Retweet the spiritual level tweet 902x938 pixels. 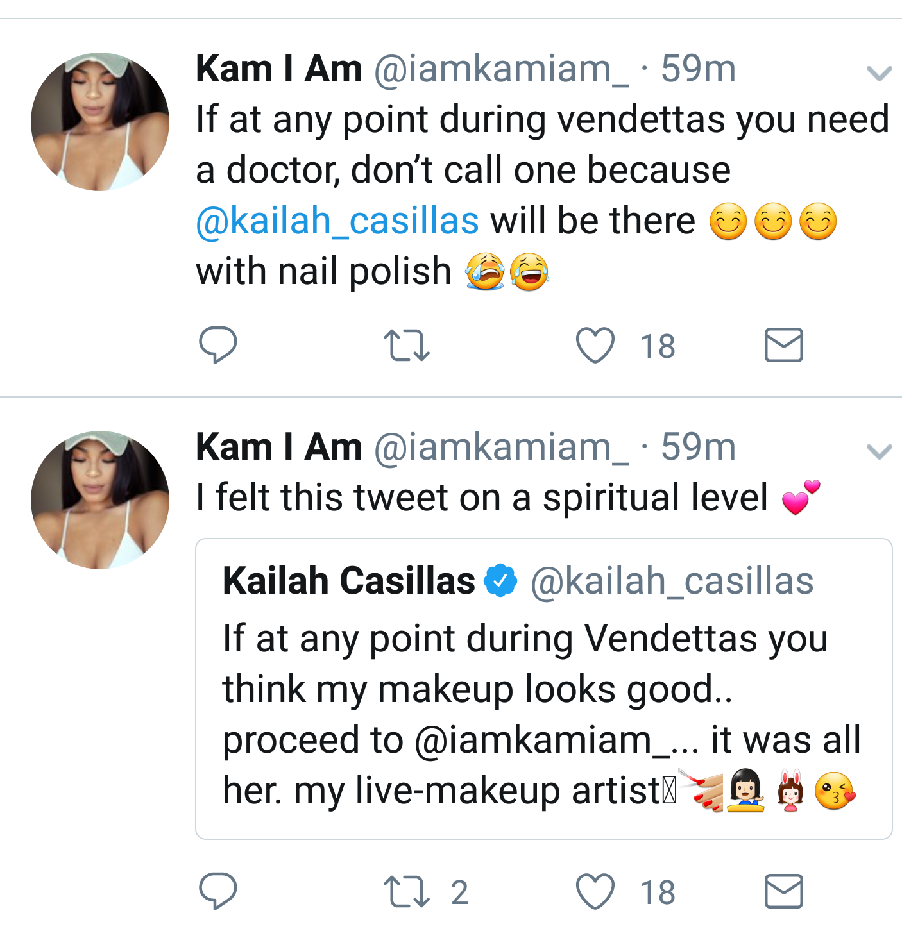[x=406, y=892]
